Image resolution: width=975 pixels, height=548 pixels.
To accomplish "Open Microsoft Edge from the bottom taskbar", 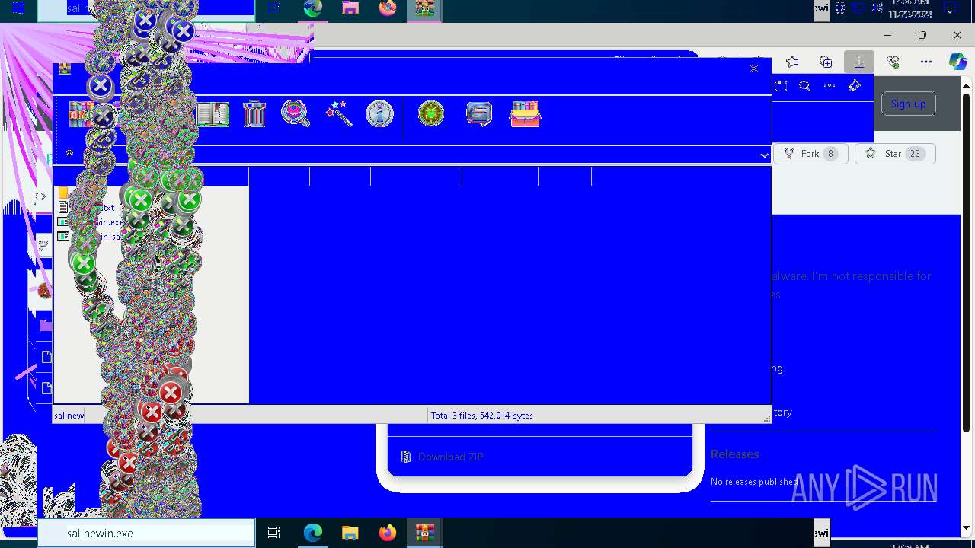I will click(313, 534).
